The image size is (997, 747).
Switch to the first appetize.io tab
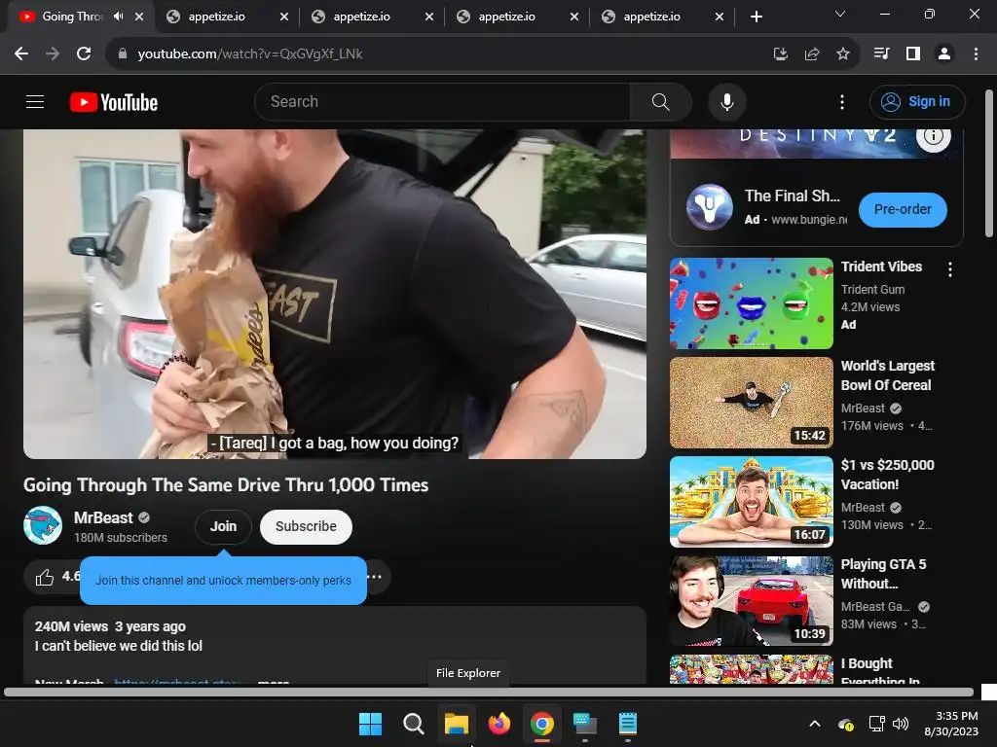point(217,17)
